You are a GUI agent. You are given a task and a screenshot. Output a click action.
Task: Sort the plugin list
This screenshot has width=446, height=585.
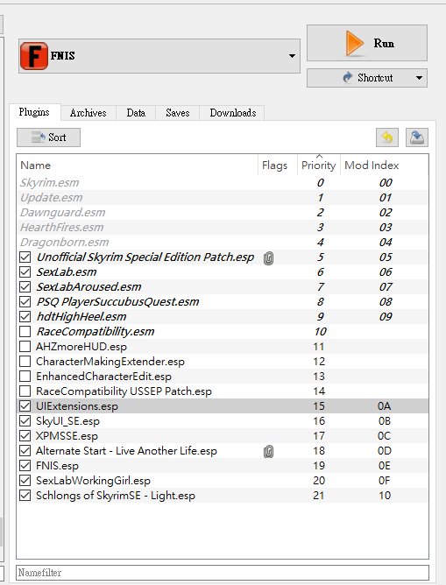coord(48,137)
